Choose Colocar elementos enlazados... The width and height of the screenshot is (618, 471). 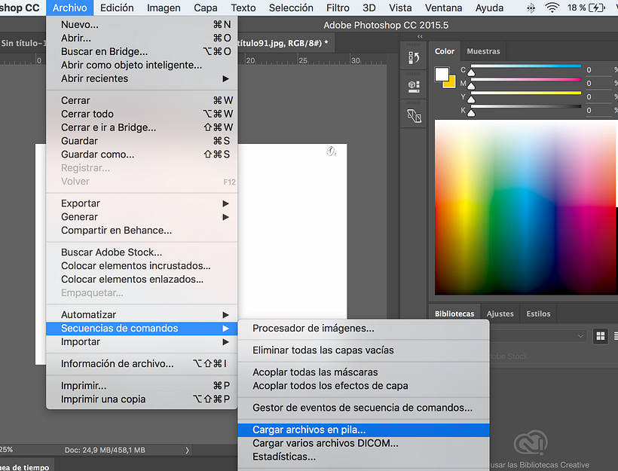142,280
